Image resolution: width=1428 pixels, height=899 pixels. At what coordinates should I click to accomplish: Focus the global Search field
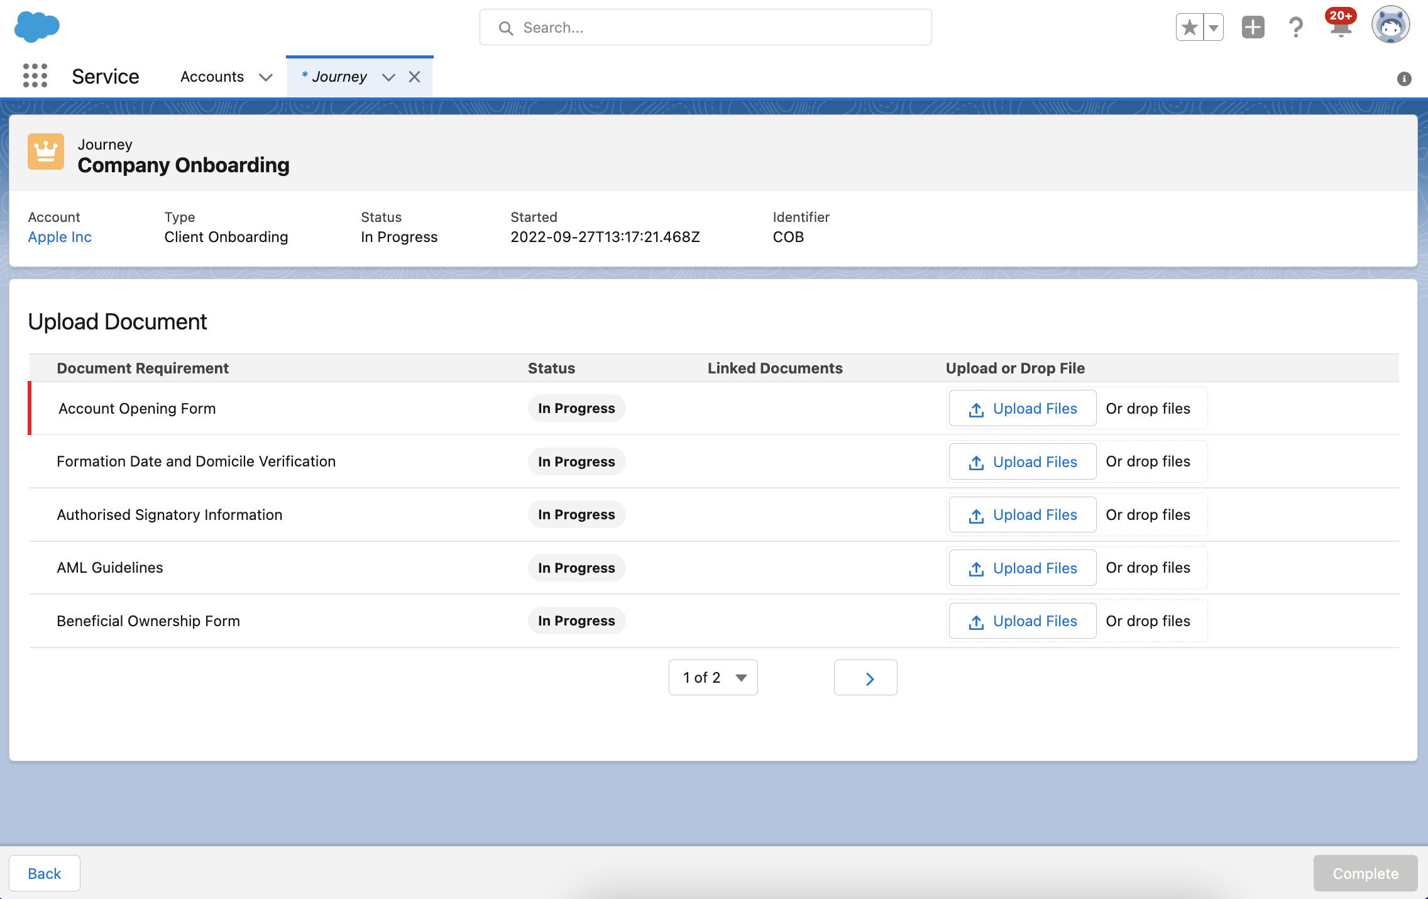tap(705, 28)
